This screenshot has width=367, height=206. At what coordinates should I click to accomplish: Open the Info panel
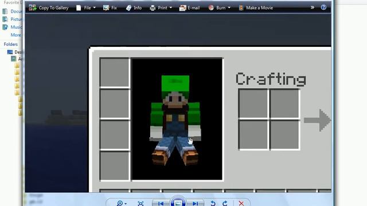[x=134, y=7]
